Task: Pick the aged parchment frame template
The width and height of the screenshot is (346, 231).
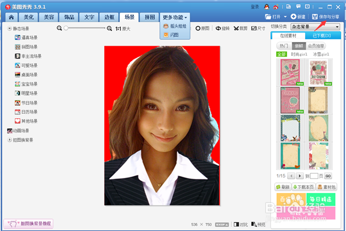Action: (318, 100)
